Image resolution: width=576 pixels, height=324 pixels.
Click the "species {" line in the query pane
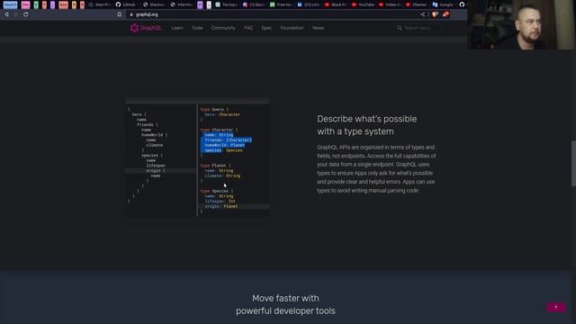[x=152, y=156]
